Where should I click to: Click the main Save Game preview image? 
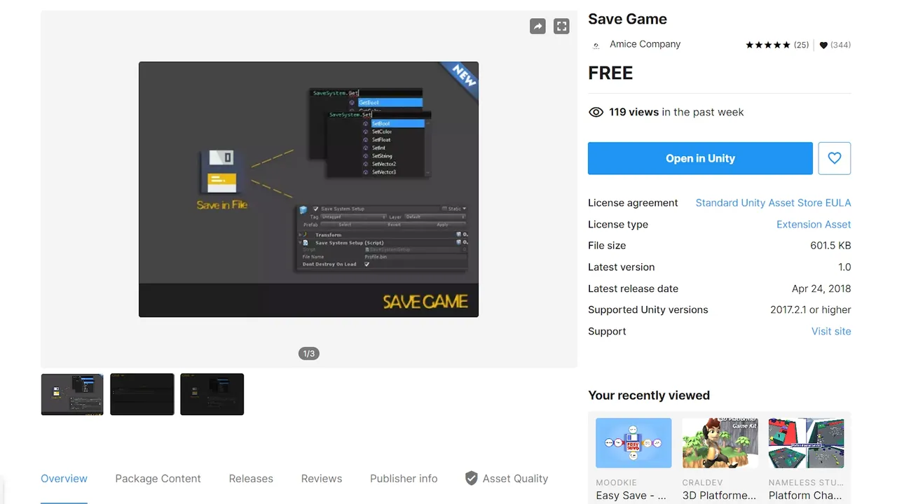pyautogui.click(x=308, y=189)
